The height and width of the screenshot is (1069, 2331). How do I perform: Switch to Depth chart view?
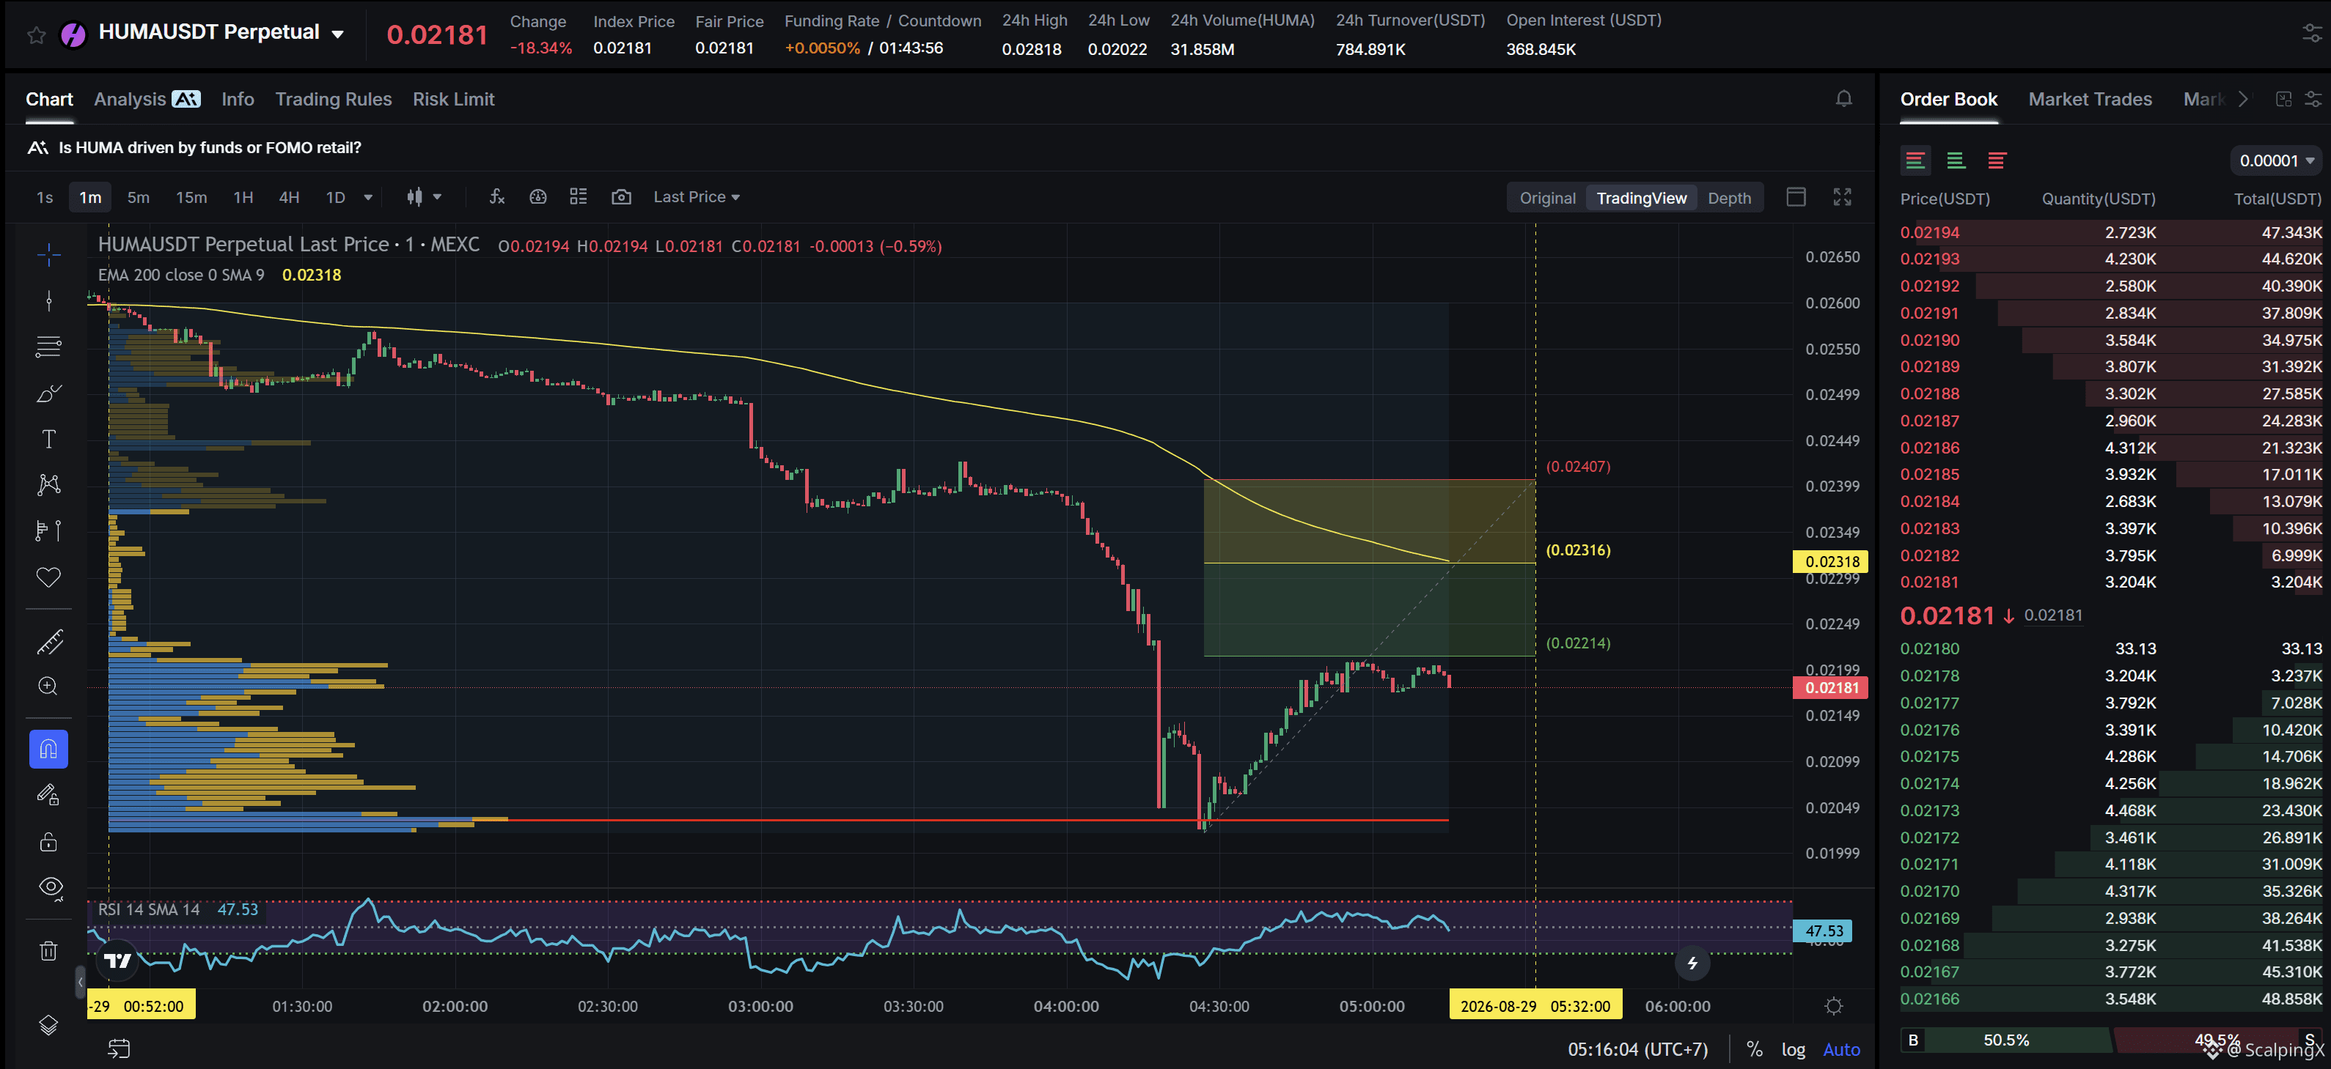click(1729, 198)
